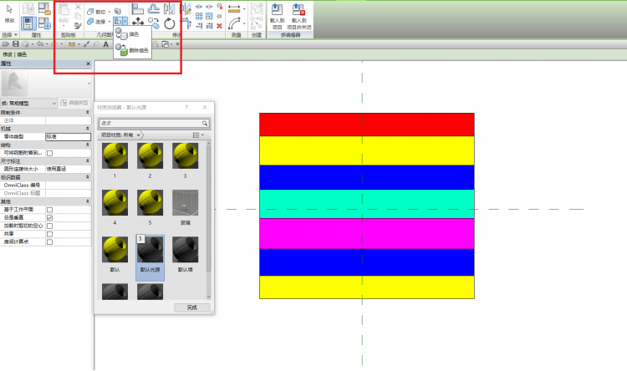Toggle the Shared checkbox
The width and height of the screenshot is (627, 371).
49,234
